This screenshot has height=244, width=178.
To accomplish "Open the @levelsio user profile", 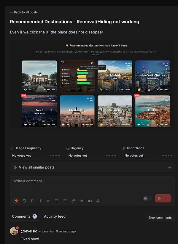I will pyautogui.click(x=29, y=231).
